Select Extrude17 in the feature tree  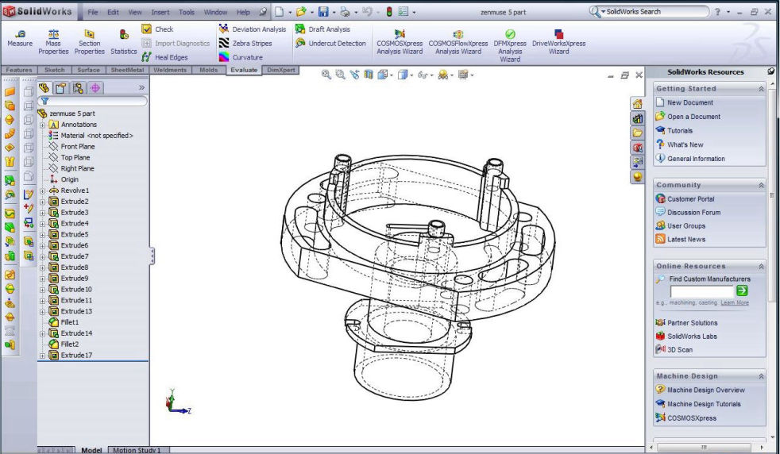tap(76, 355)
